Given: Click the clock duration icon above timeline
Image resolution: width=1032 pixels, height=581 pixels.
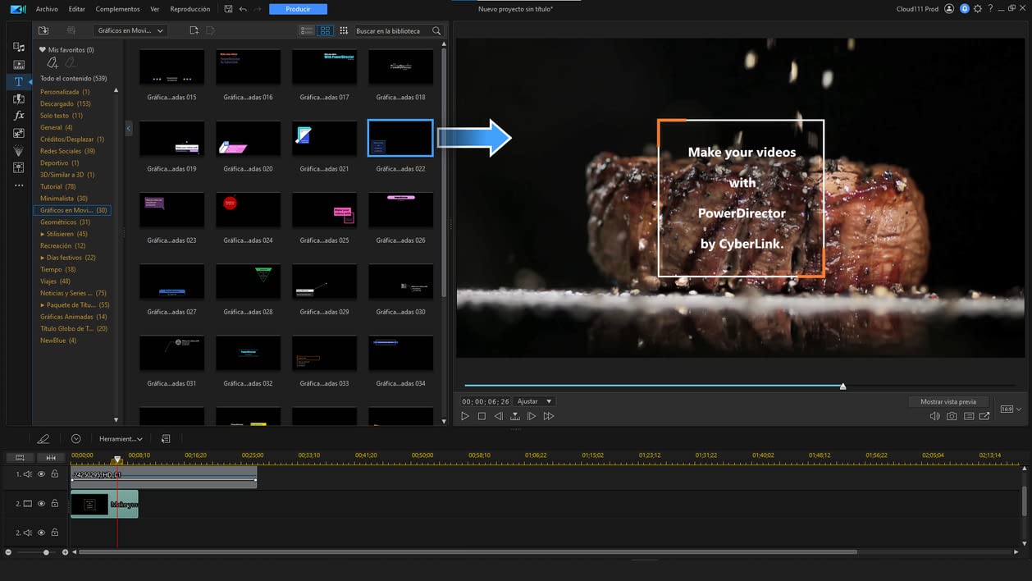Looking at the screenshot, I should [x=76, y=439].
